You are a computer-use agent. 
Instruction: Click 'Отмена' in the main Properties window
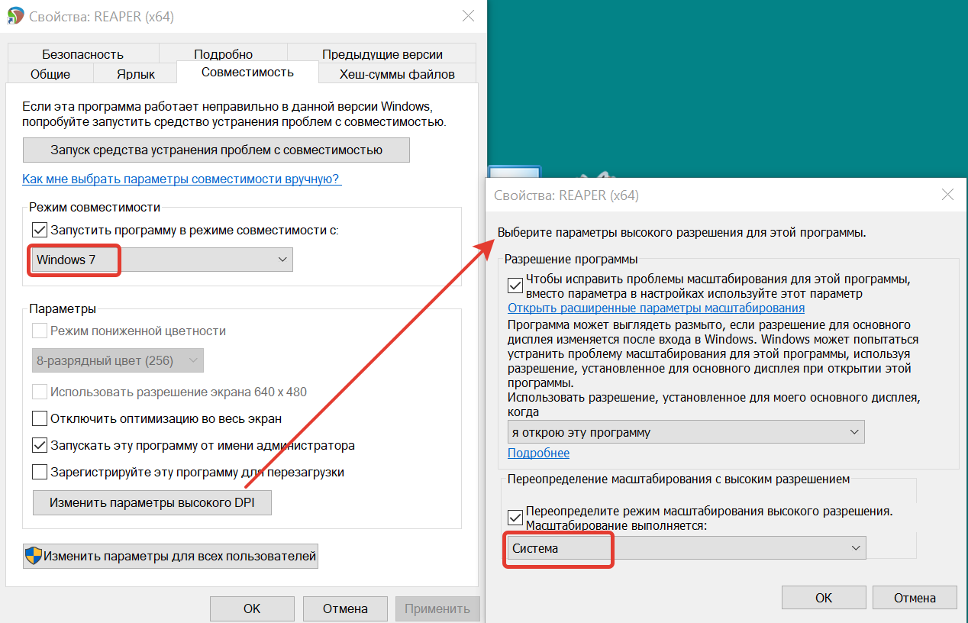[345, 608]
